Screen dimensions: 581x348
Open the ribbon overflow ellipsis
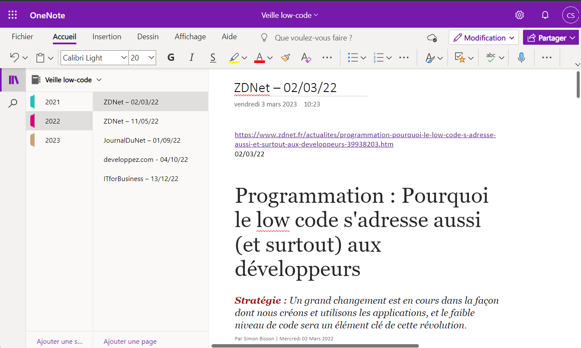pos(546,58)
